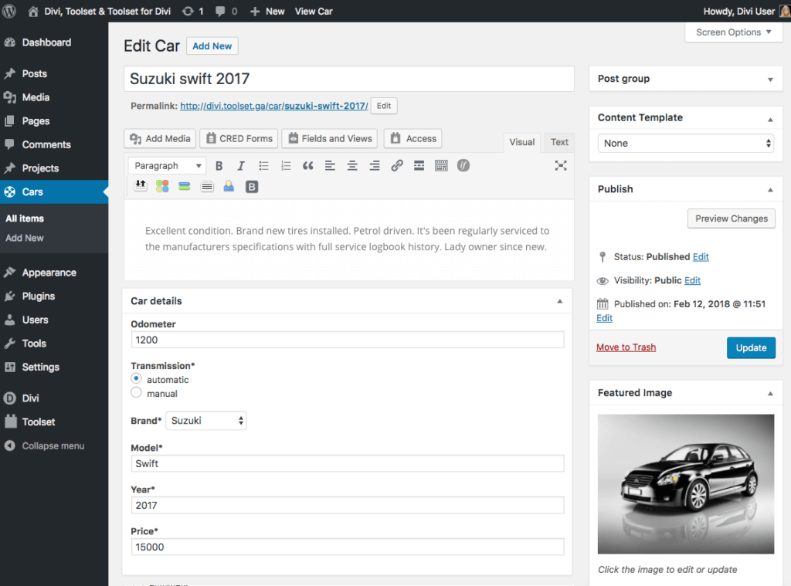Screen dimensions: 791x586
Task: Collapse the Featured Image panel
Action: [770, 393]
